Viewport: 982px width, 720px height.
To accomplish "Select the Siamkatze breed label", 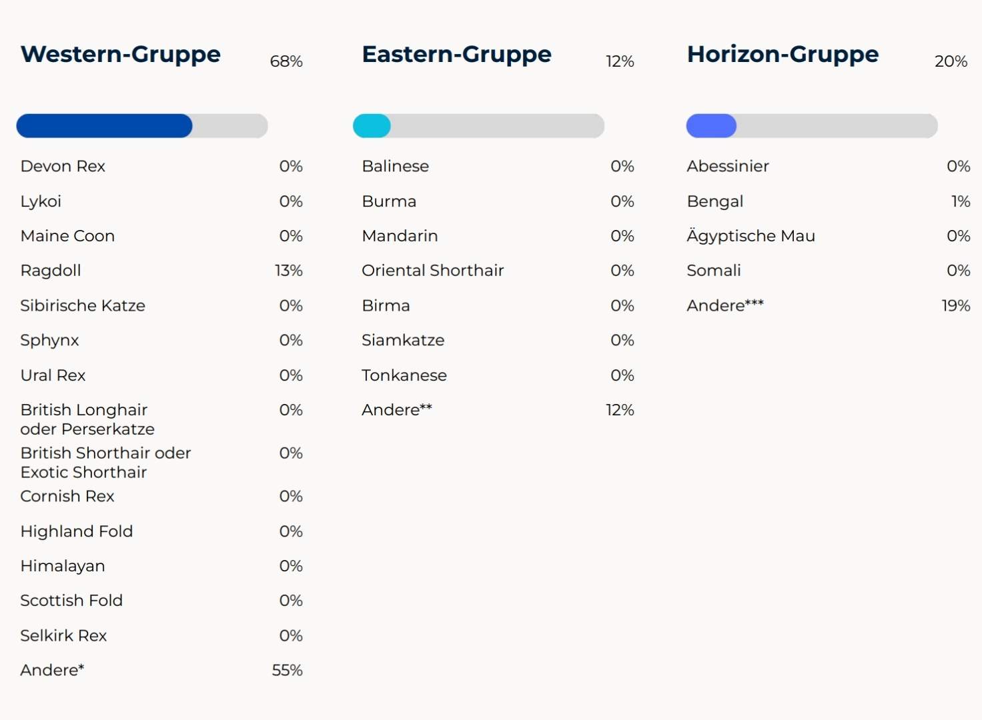I will [403, 340].
